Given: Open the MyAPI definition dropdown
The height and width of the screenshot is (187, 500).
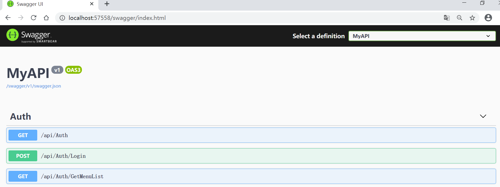Looking at the screenshot, I should pos(422,36).
